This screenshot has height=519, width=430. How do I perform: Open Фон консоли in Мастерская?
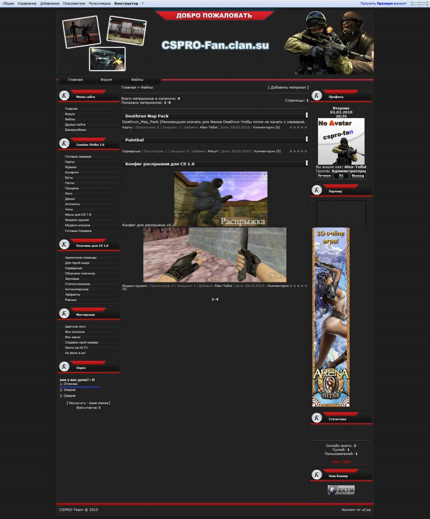coord(75,332)
